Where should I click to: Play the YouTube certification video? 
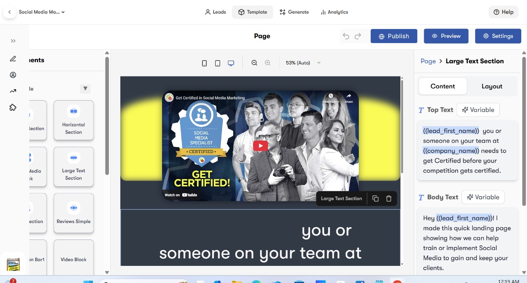pyautogui.click(x=260, y=146)
